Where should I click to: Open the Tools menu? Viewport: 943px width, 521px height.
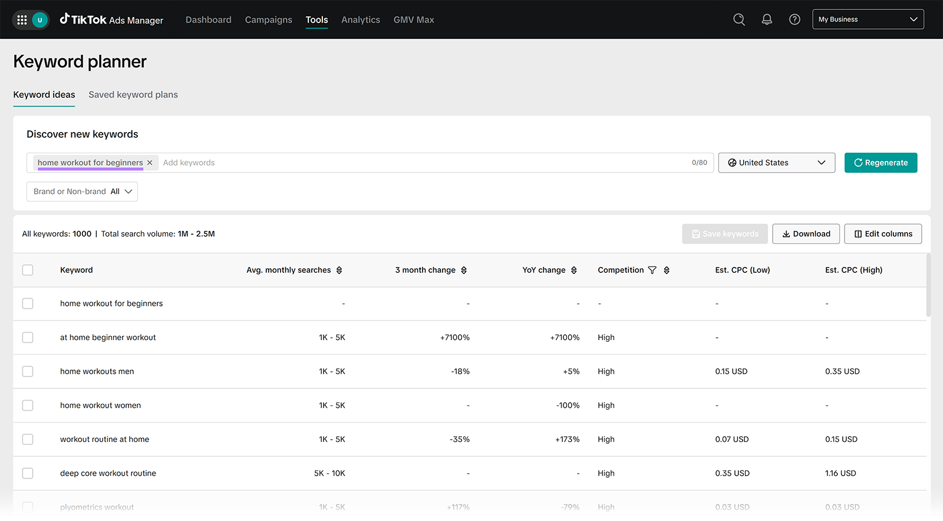[x=316, y=19]
